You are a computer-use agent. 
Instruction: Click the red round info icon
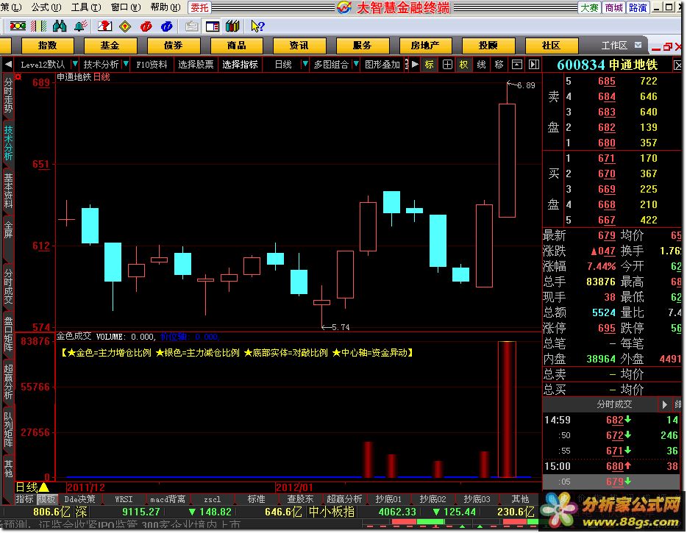click(x=146, y=26)
